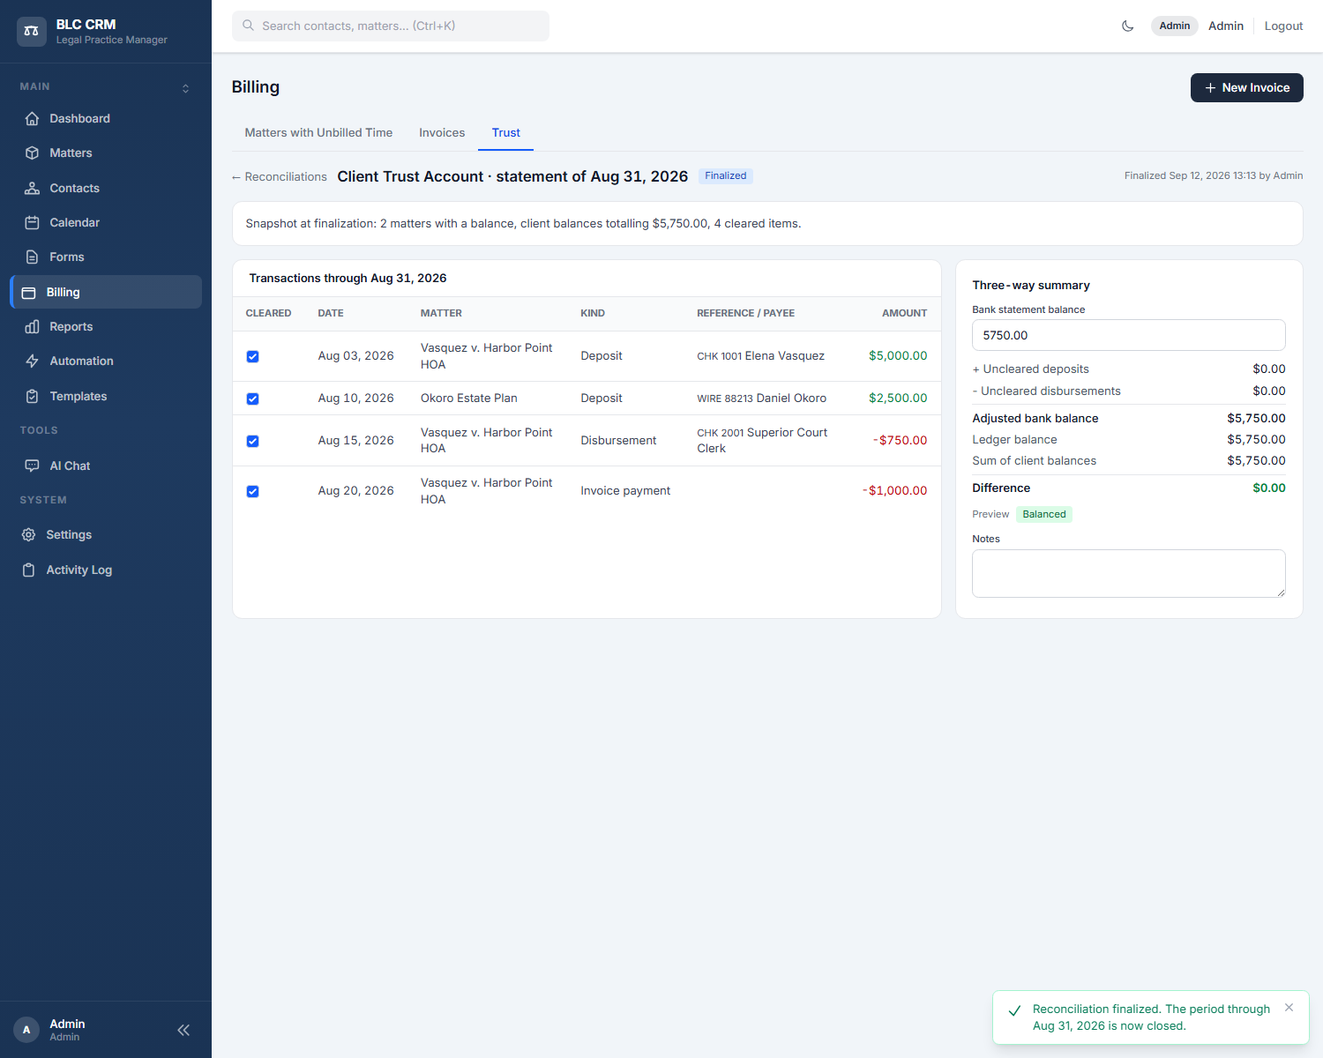Click the Balanced preview badge
The height and width of the screenshot is (1058, 1323).
[x=1044, y=515]
